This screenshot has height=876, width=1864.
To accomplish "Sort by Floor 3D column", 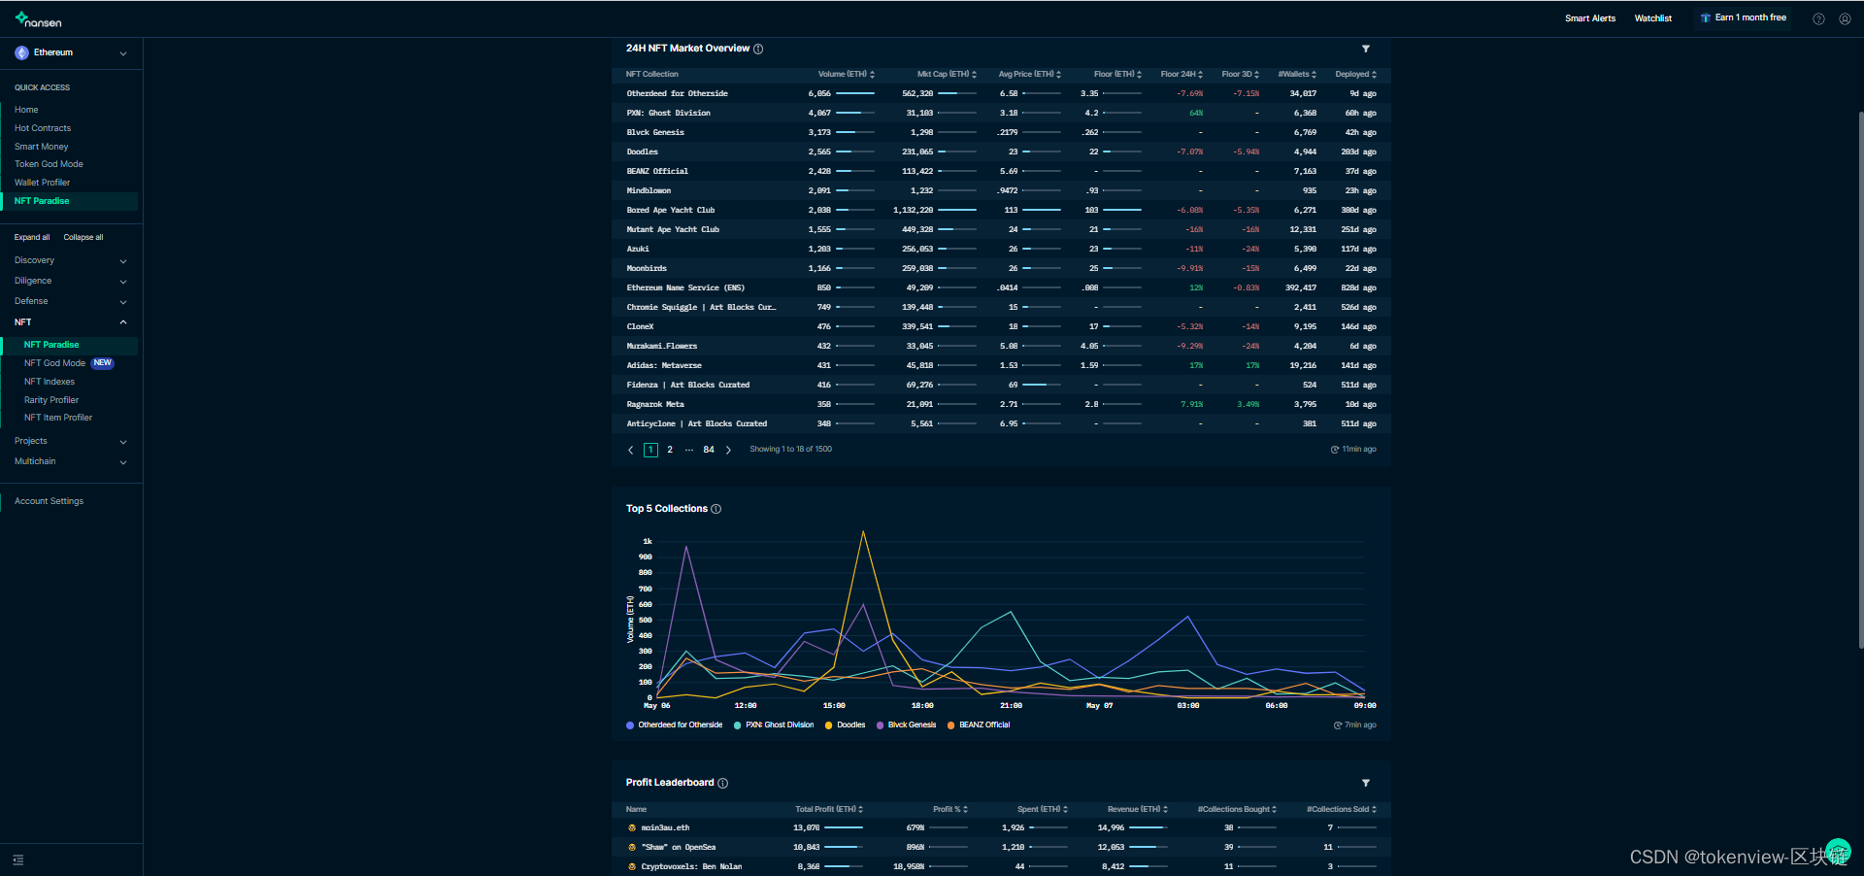I will [1240, 74].
